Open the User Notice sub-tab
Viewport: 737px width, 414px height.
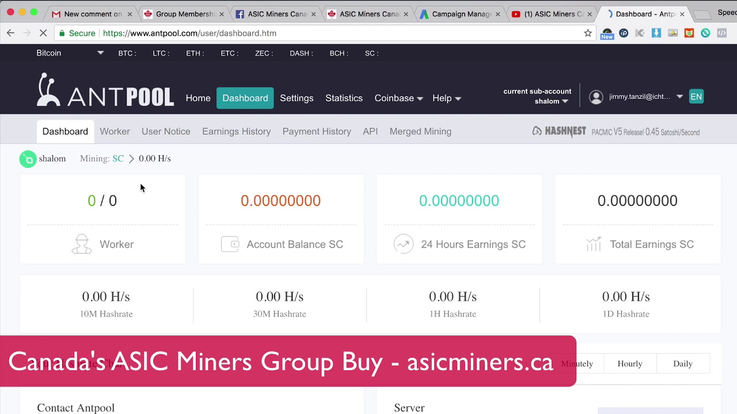tap(166, 132)
